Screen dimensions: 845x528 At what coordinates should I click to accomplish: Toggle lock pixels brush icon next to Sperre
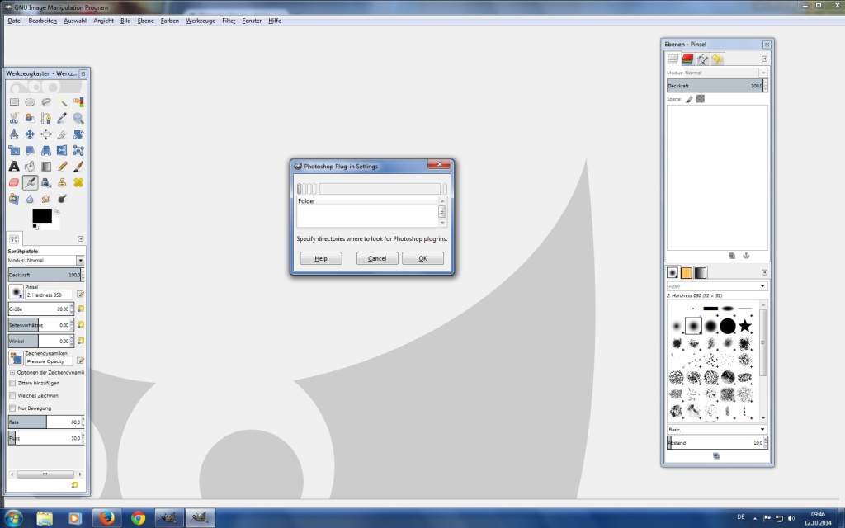click(689, 99)
